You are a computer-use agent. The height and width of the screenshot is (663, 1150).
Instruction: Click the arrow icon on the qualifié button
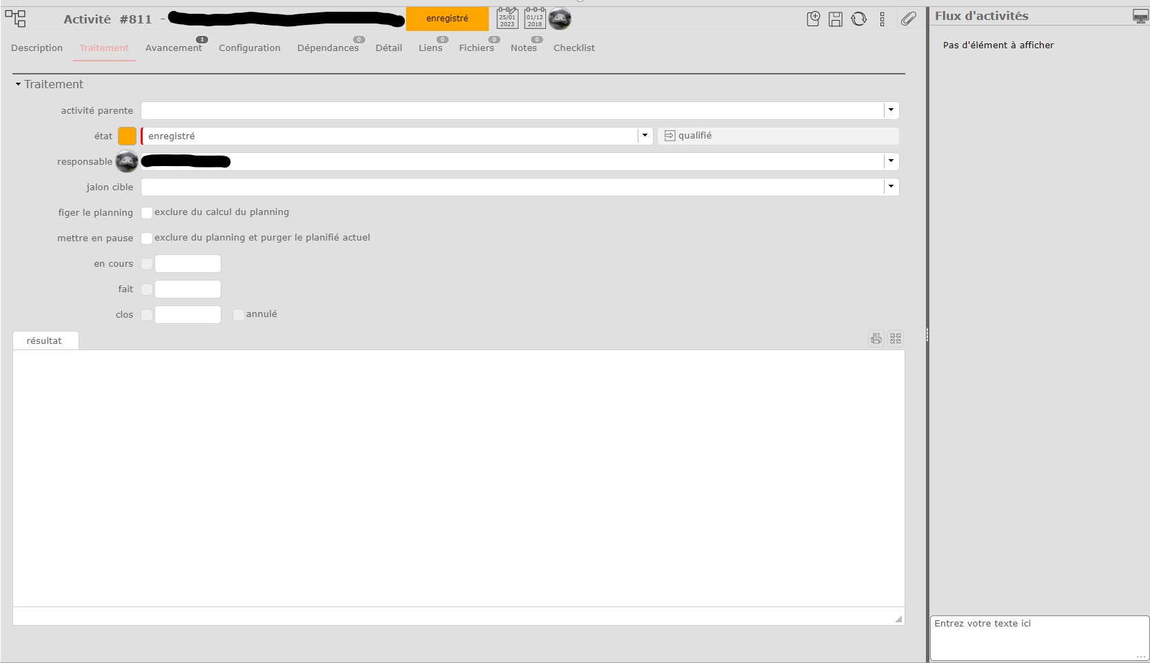click(x=669, y=136)
